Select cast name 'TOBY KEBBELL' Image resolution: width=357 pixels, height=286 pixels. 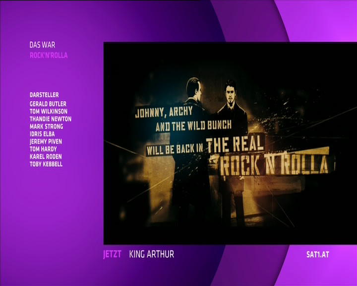pyautogui.click(x=46, y=164)
